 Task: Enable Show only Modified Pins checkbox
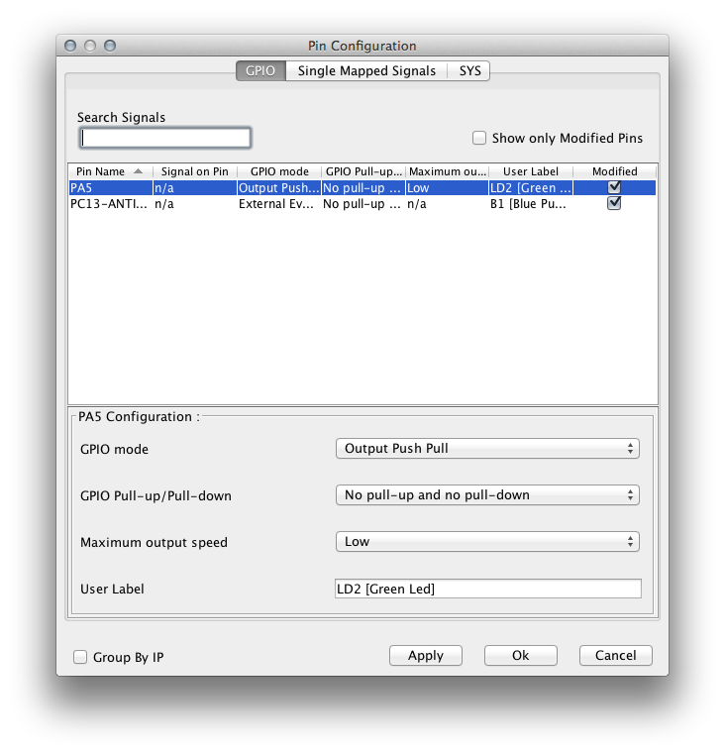(x=479, y=138)
